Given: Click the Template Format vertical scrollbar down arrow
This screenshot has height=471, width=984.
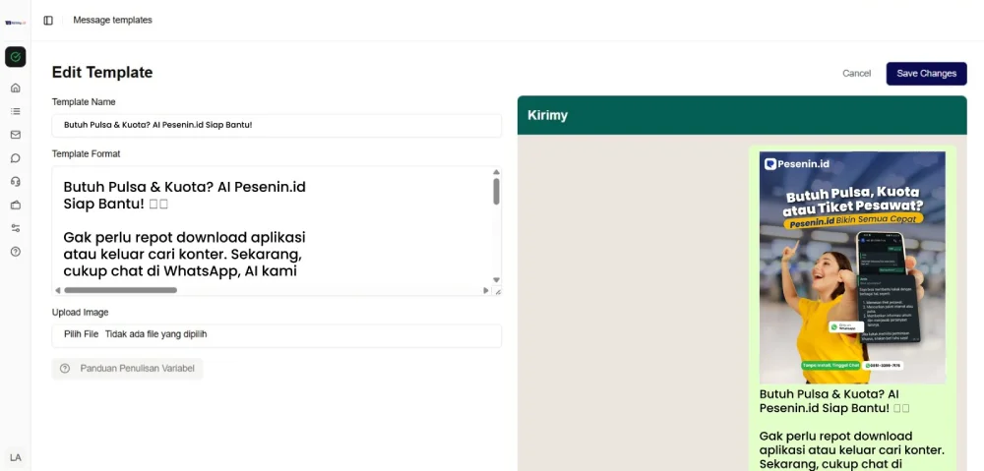Looking at the screenshot, I should tap(496, 279).
